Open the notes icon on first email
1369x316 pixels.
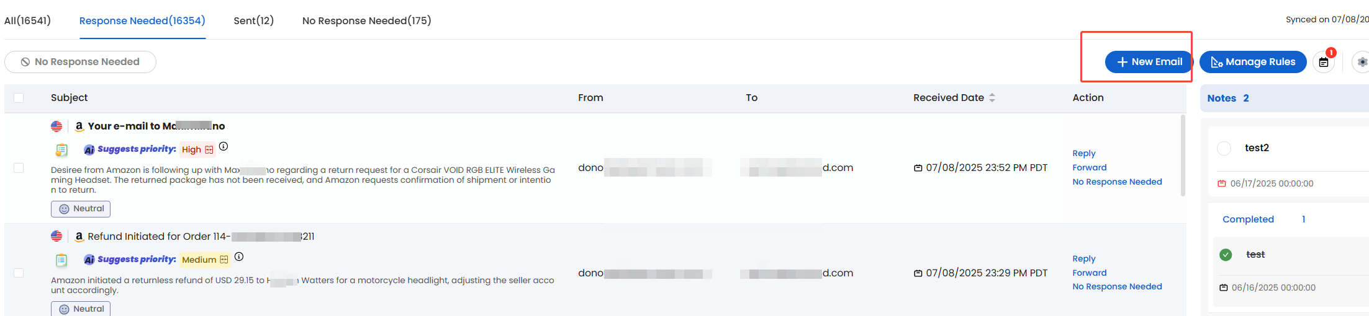(x=61, y=149)
